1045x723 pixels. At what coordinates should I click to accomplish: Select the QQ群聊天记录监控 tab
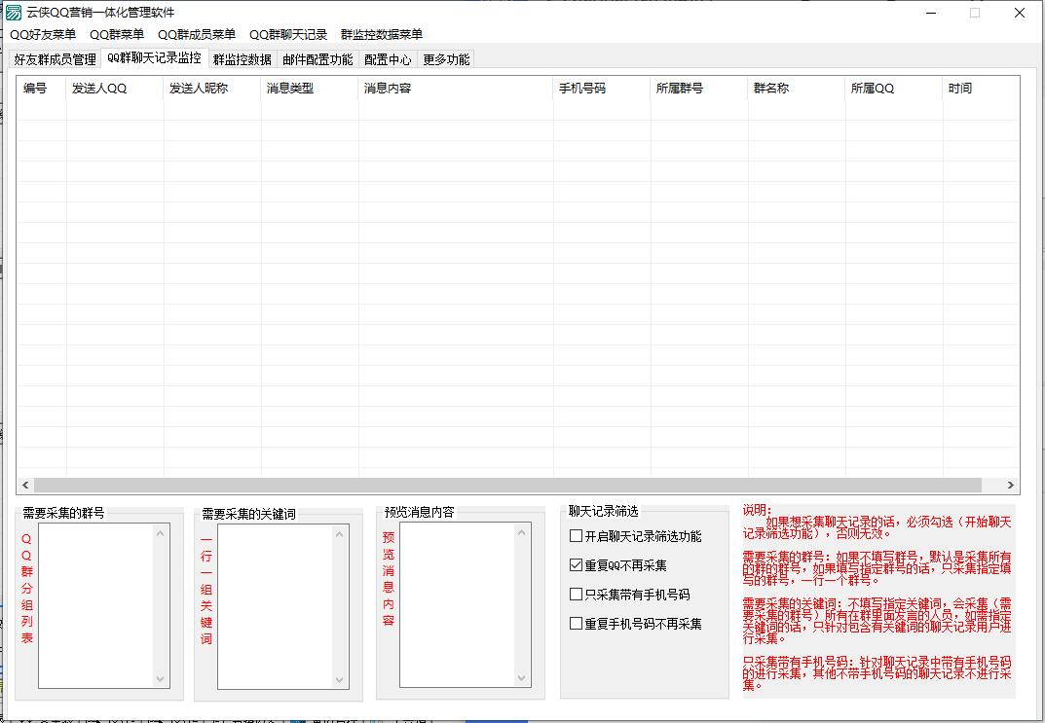154,58
